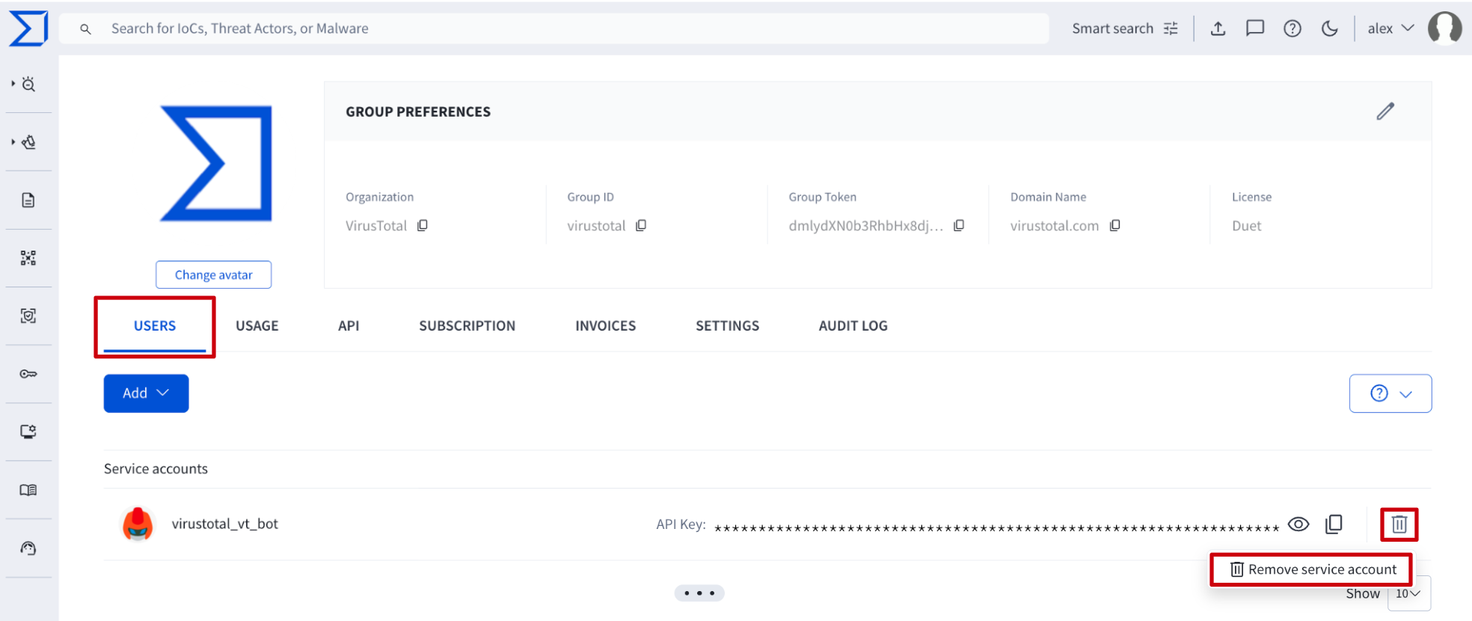
Task: Open the help dropdown beside users list
Action: 1390,394
